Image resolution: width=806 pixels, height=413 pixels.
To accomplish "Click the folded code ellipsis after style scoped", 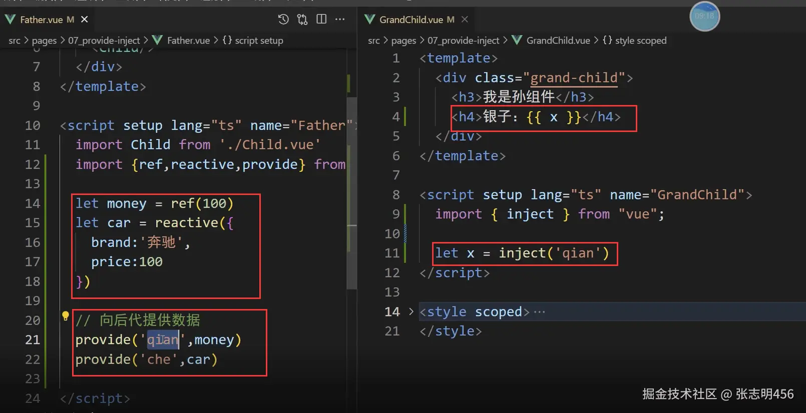I will pos(539,312).
